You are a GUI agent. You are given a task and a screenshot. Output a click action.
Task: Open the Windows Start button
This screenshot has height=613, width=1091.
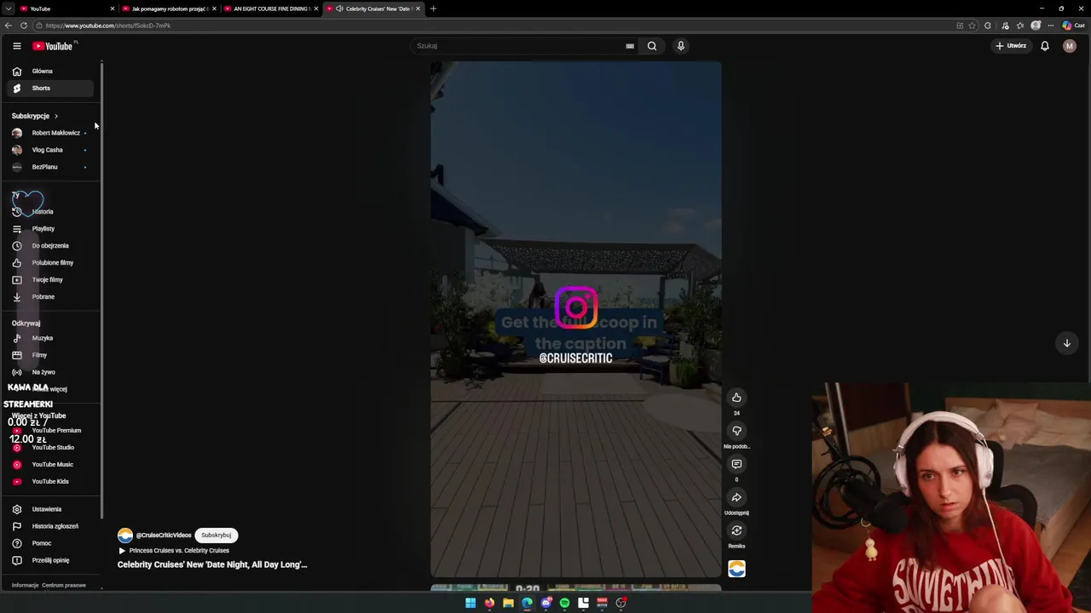[x=470, y=603]
